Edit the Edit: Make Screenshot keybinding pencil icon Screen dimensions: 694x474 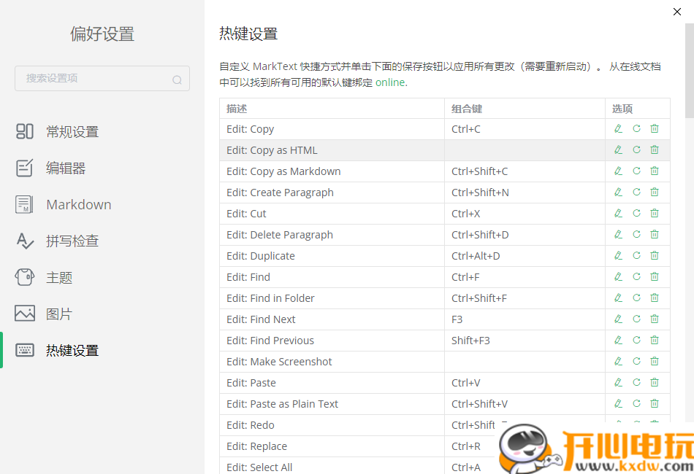point(618,361)
